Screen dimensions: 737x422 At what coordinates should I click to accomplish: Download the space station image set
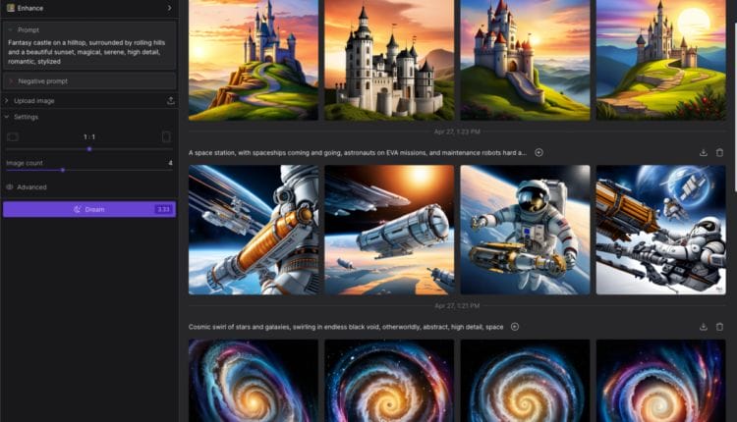(704, 153)
